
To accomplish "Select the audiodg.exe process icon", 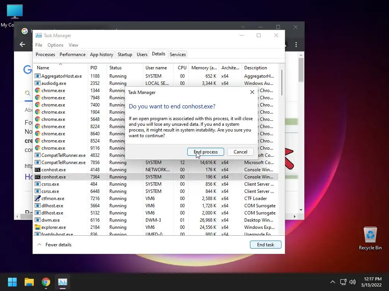I will 38,83.
